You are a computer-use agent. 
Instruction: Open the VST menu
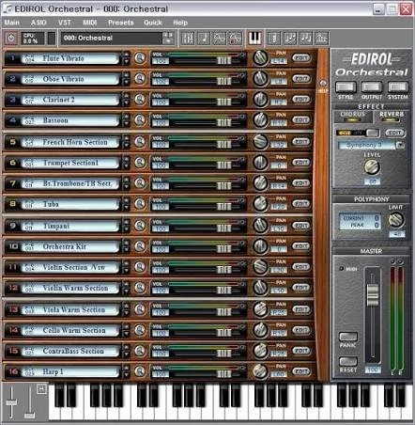(x=65, y=23)
